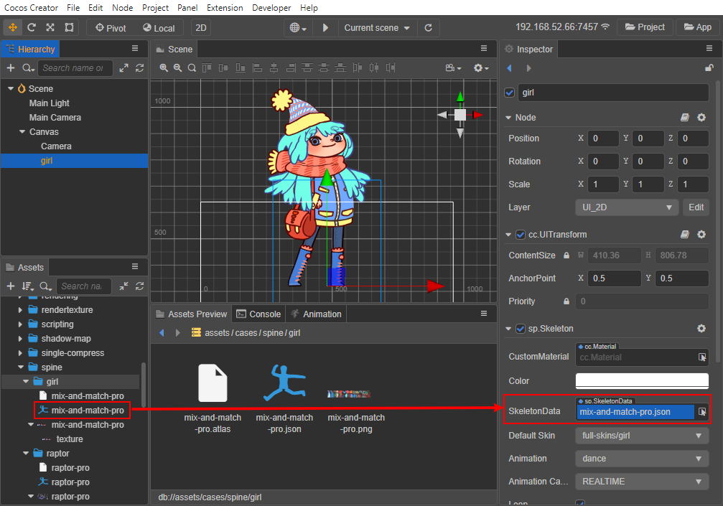
Task: Disable the sp.Skeleton component checkbox
Action: [521, 329]
